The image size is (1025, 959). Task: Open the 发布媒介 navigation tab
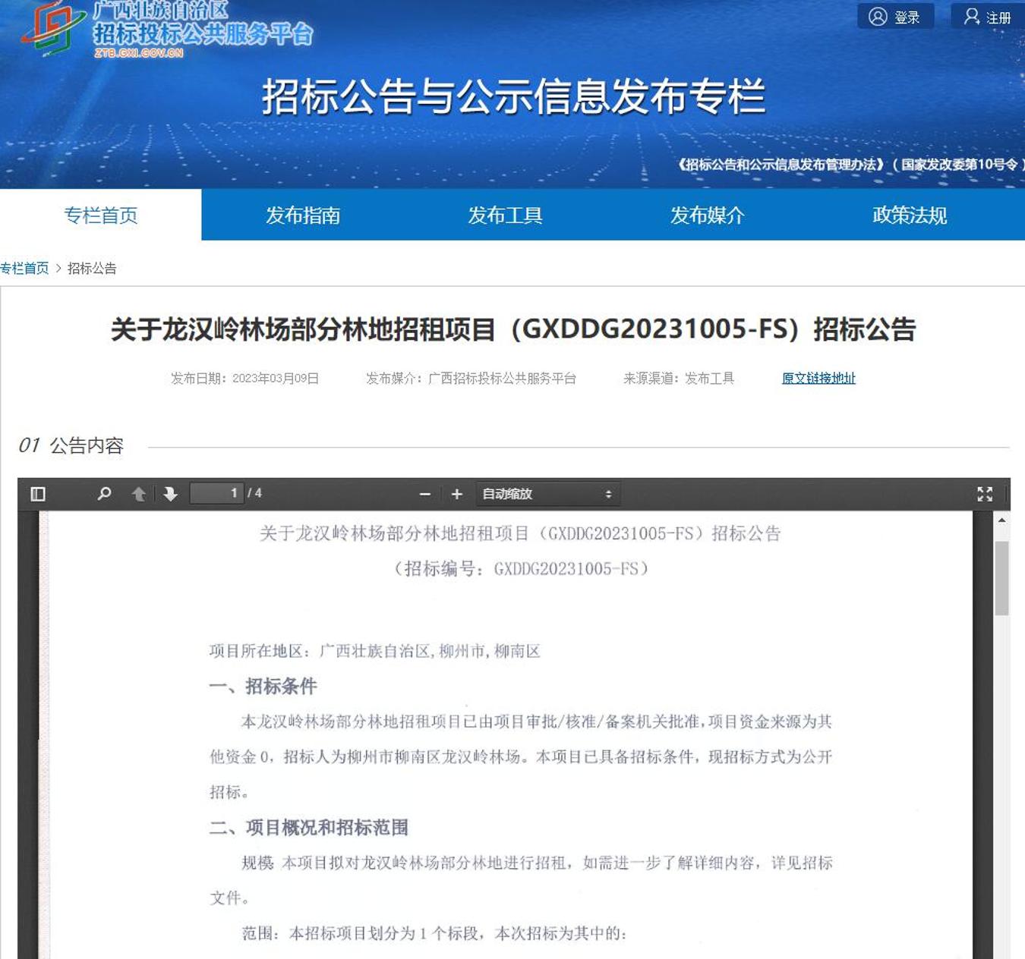pos(707,215)
